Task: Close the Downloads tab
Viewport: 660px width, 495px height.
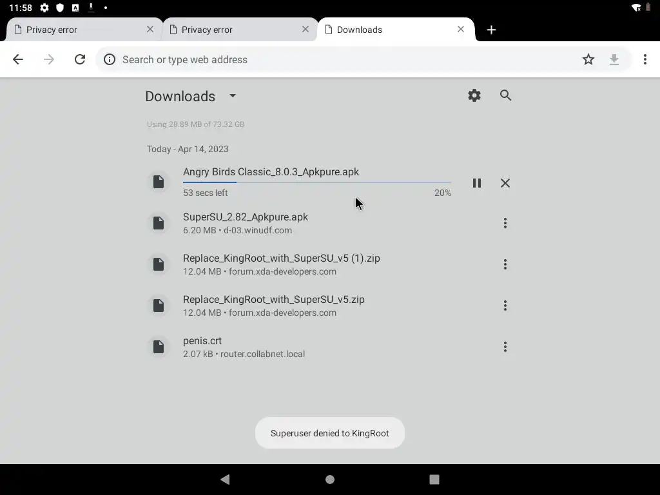Action: click(461, 29)
